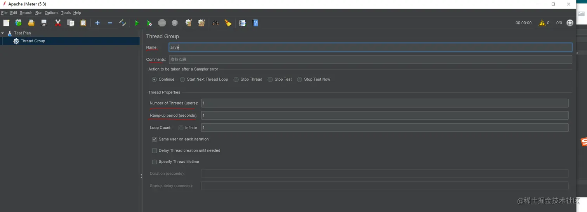Select the Stop Thread radio option

[236, 79]
